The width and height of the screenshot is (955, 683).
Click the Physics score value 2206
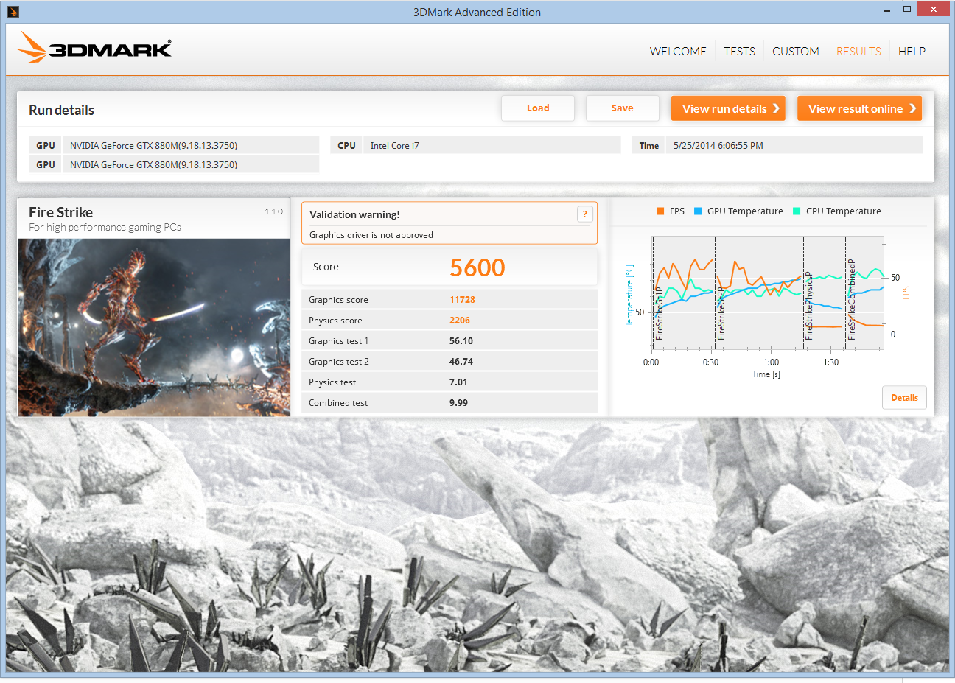tap(460, 321)
